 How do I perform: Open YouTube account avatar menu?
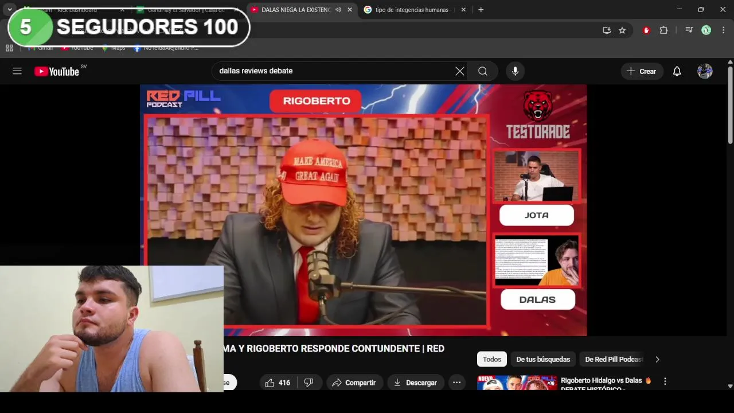[705, 71]
